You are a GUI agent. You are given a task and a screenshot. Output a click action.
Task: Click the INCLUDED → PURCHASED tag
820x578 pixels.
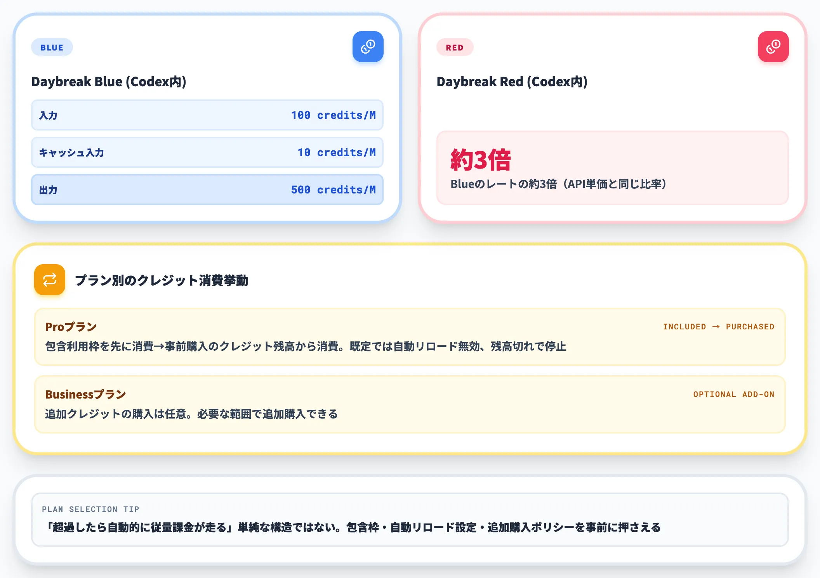pyautogui.click(x=719, y=327)
